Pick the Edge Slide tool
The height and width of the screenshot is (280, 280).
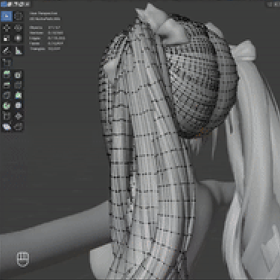click(x=7, y=116)
